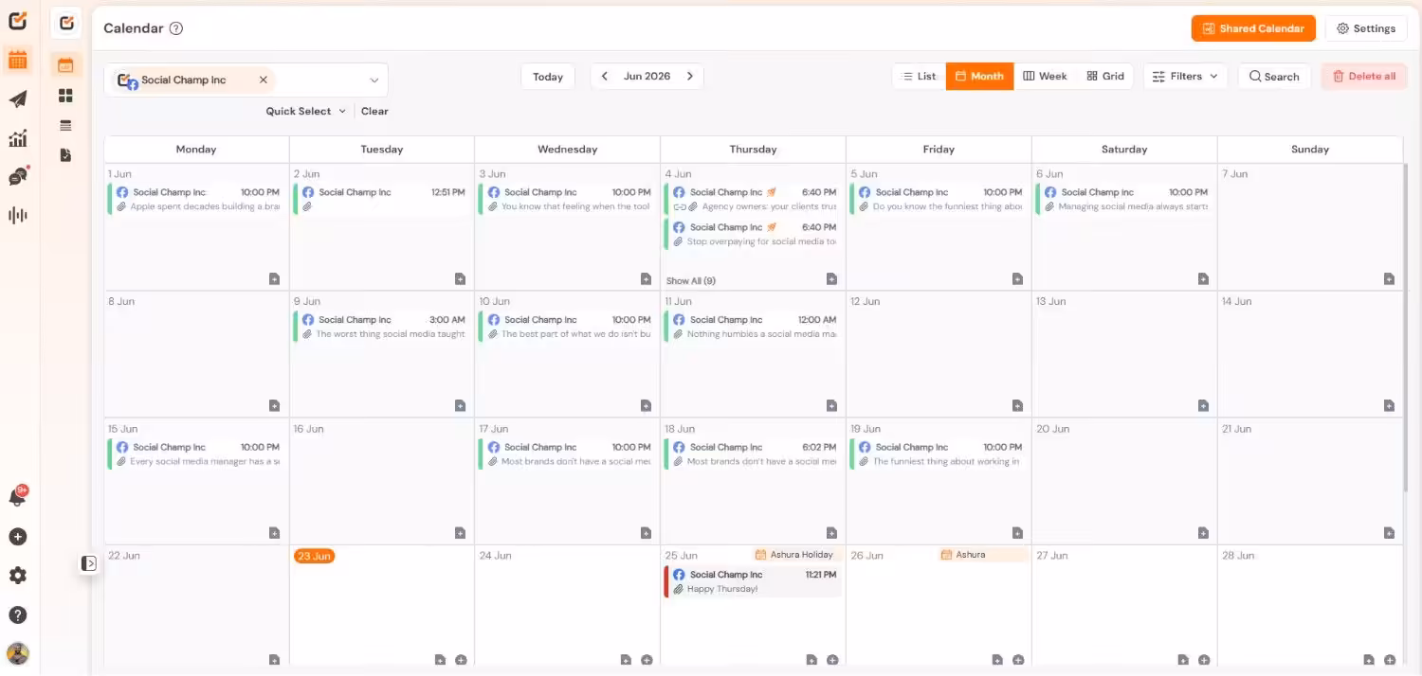Open the Calendar section in the far-left rail
The height and width of the screenshot is (676, 1422).
click(x=17, y=61)
